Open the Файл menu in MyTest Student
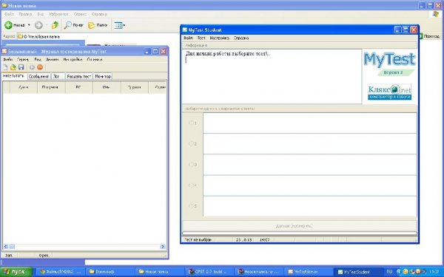444x277 pixels. 188,38
